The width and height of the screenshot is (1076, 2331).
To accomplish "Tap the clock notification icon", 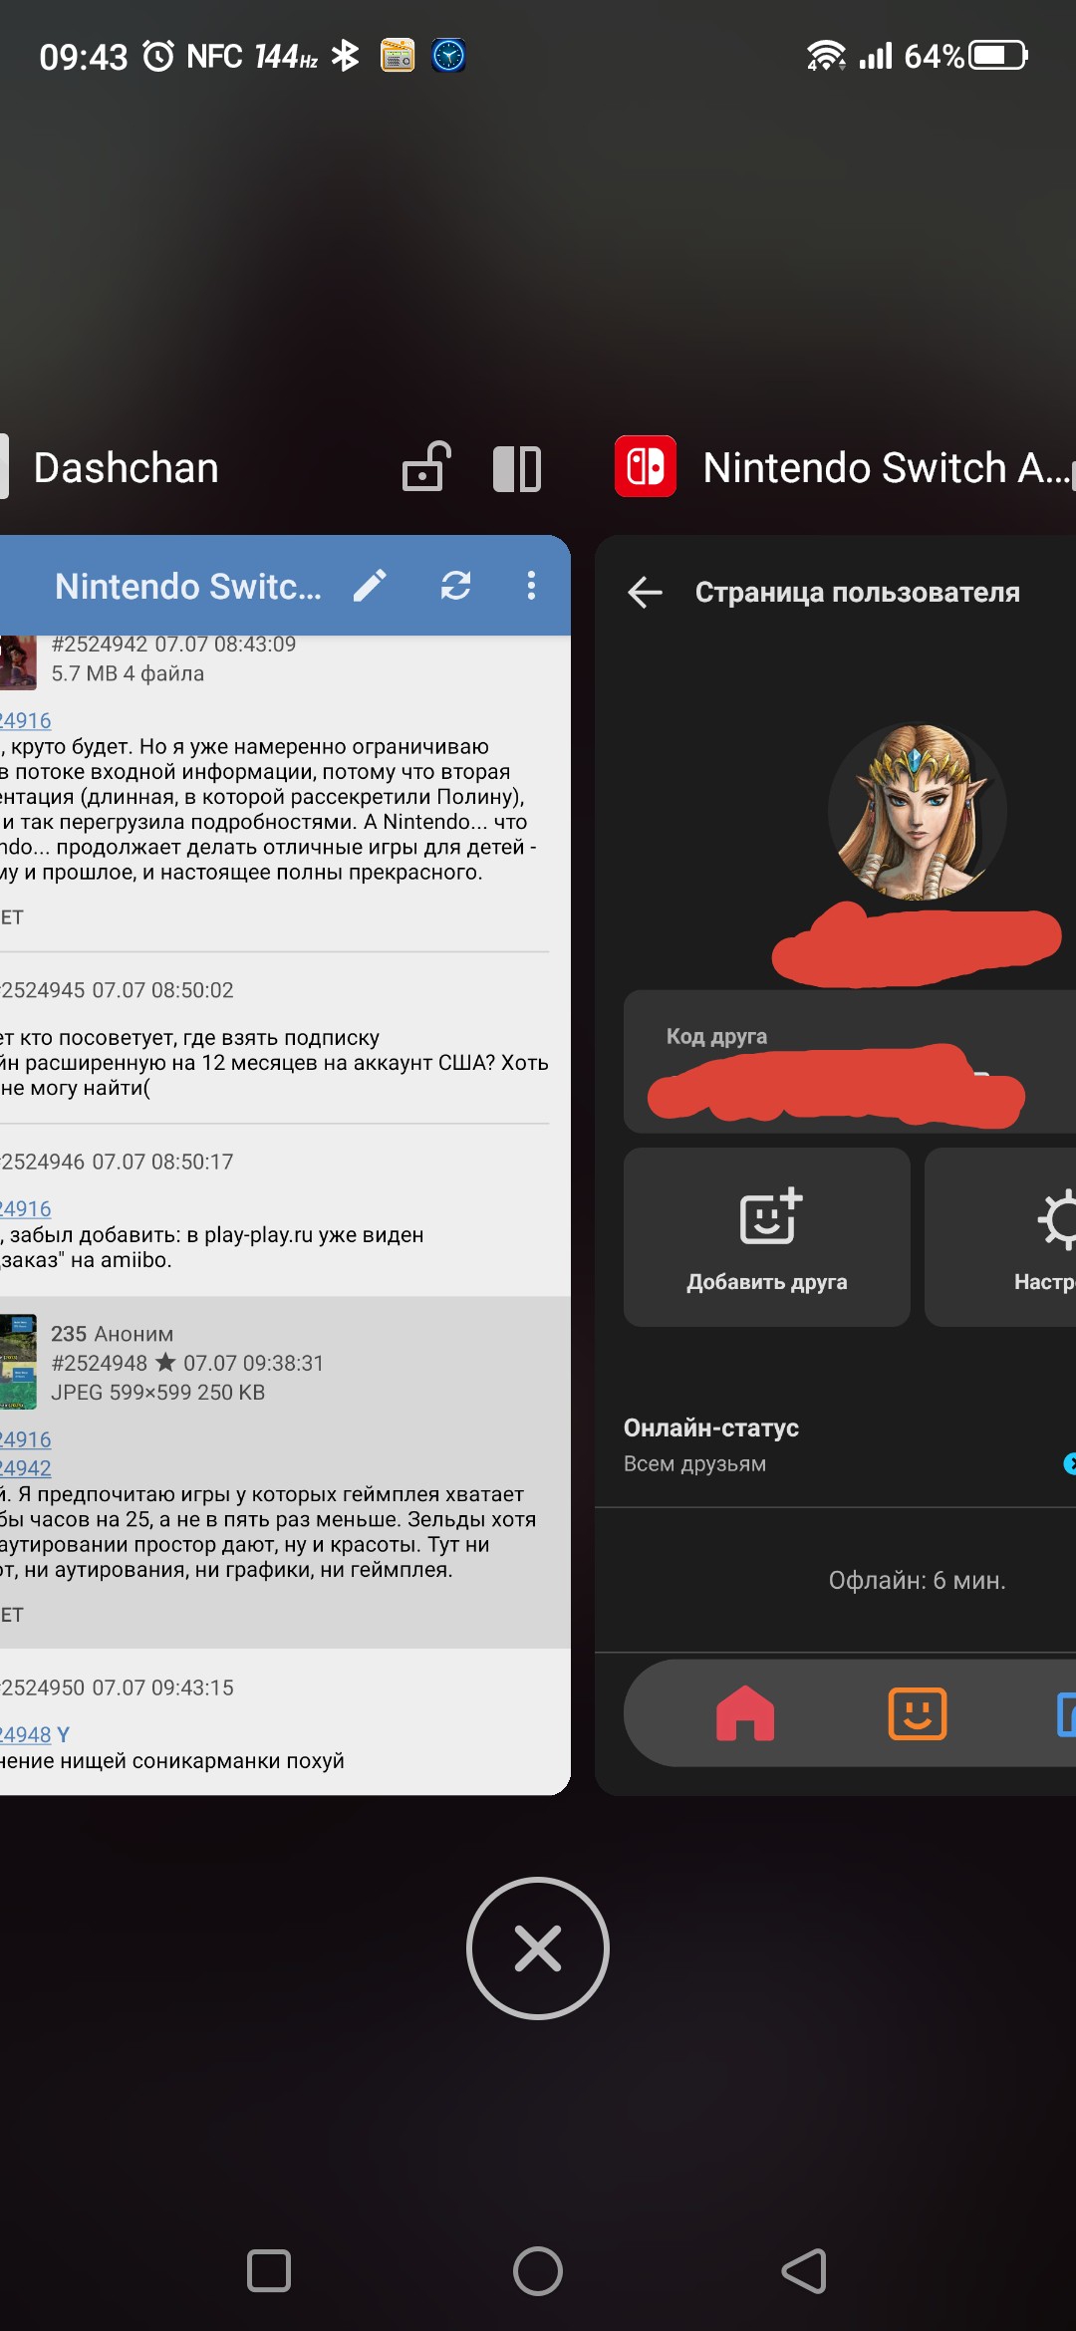I will [x=448, y=55].
